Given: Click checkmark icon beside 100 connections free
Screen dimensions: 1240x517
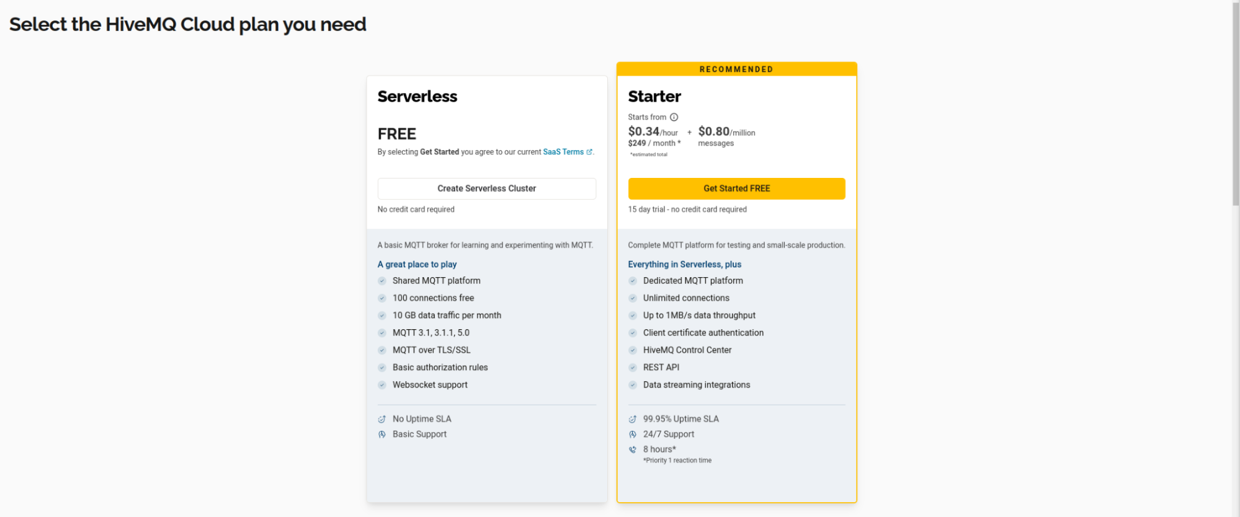Looking at the screenshot, I should (x=382, y=298).
